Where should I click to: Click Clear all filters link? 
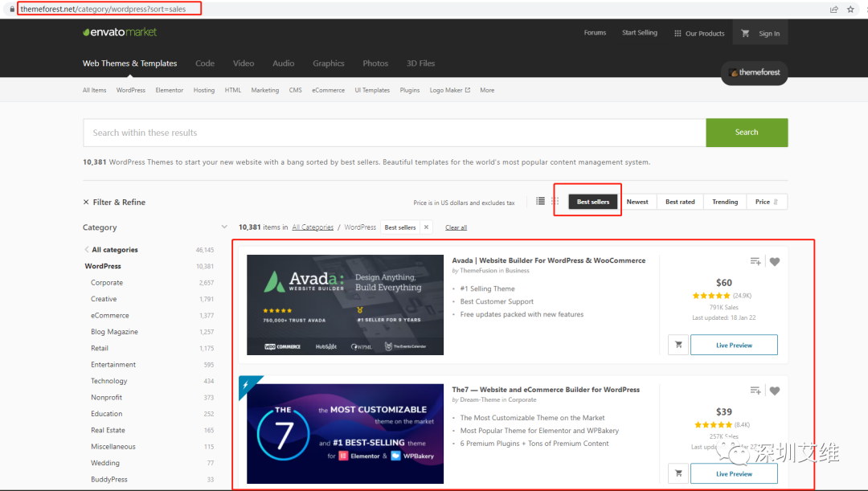click(x=457, y=227)
